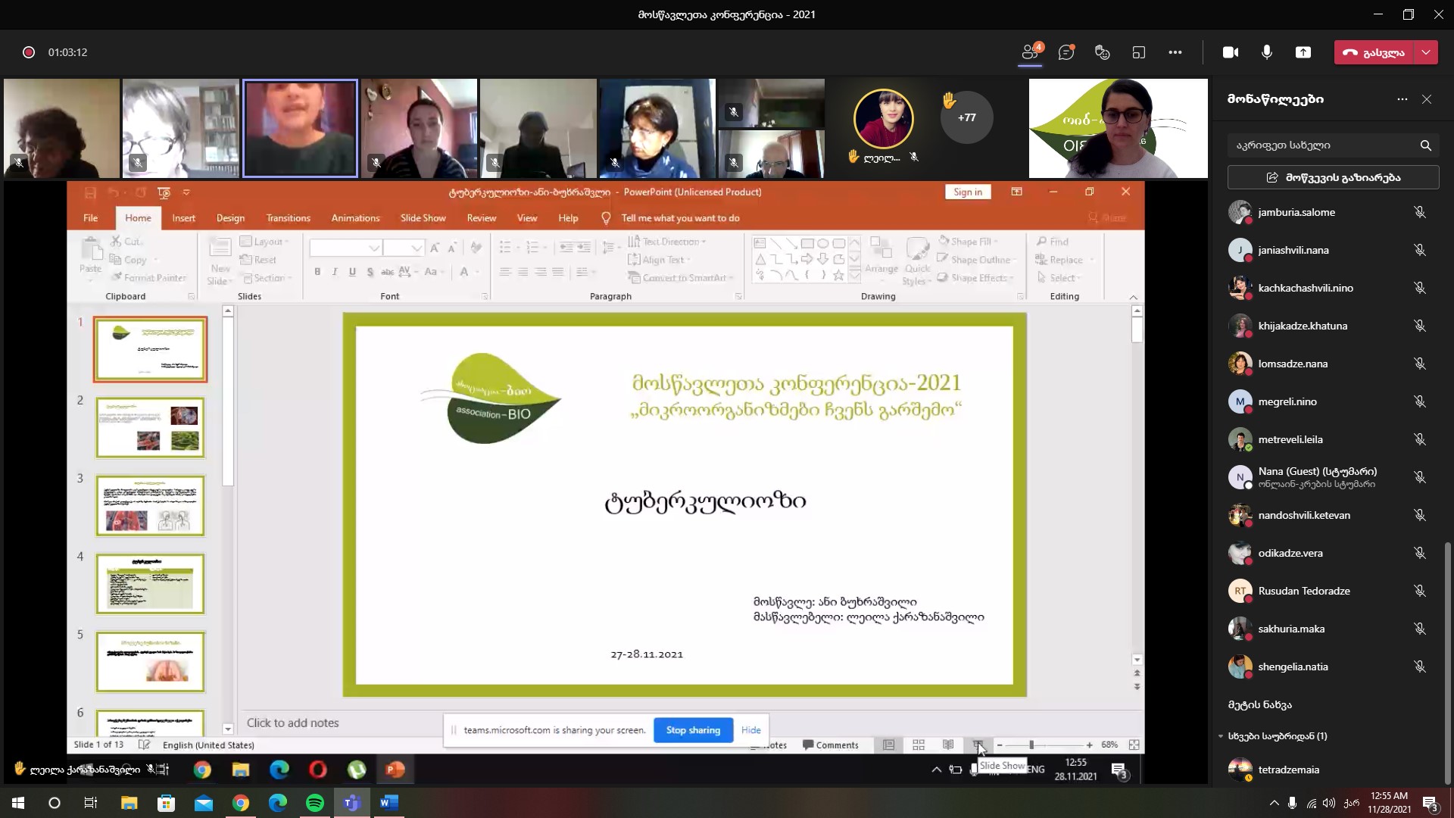Click the Underline icon in PowerPoint Font group

(352, 272)
